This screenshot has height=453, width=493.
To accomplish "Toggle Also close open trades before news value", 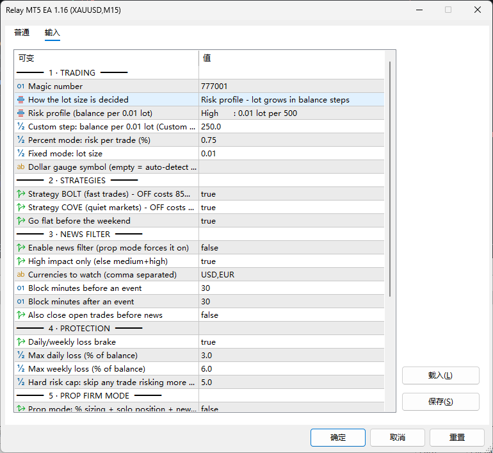I will point(291,315).
